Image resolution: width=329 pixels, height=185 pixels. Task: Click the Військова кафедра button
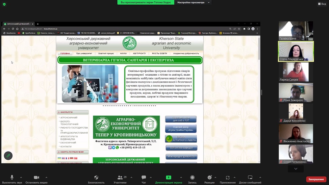click(x=181, y=148)
